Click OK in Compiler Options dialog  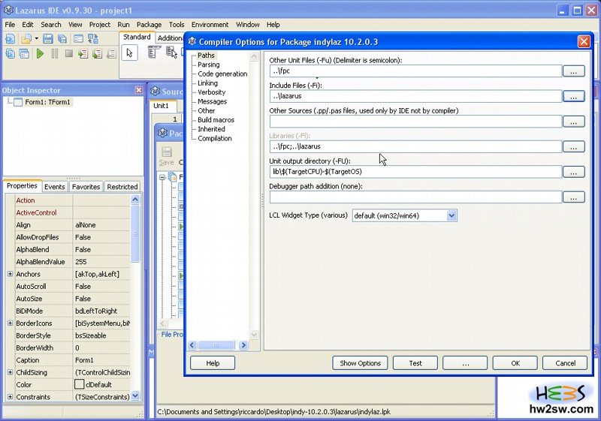pos(515,363)
